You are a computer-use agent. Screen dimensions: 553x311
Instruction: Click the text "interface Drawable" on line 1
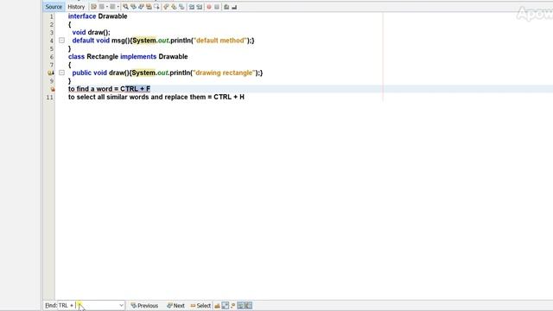click(98, 16)
